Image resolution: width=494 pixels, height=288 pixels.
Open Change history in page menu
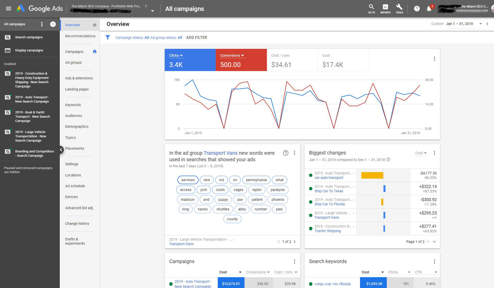[x=77, y=223]
